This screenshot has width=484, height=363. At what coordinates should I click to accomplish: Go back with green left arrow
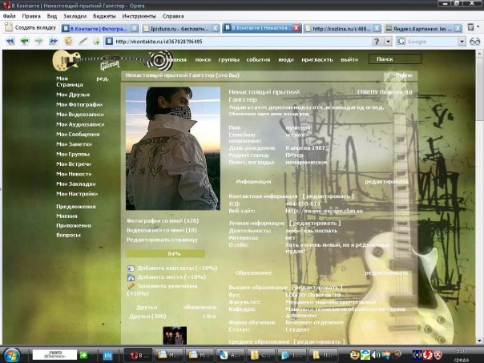(x=25, y=41)
